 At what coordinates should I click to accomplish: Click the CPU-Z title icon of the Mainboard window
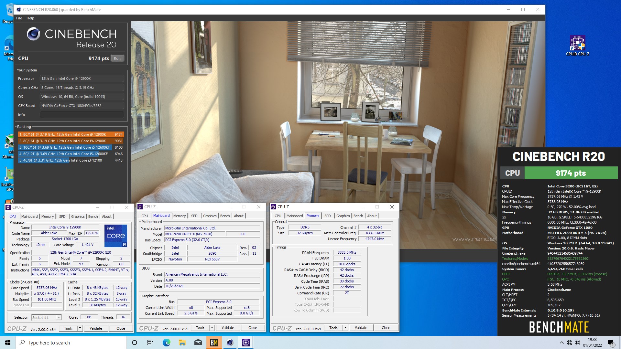140,207
